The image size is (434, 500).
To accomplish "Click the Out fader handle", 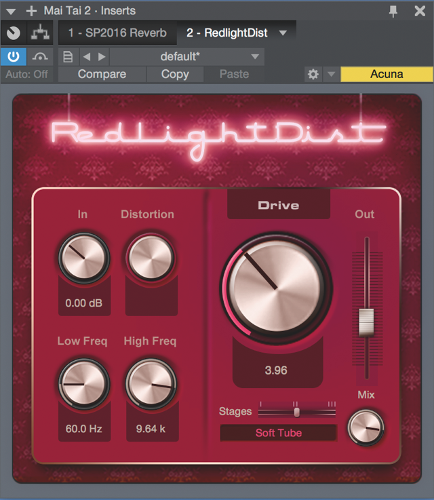I will (x=366, y=322).
